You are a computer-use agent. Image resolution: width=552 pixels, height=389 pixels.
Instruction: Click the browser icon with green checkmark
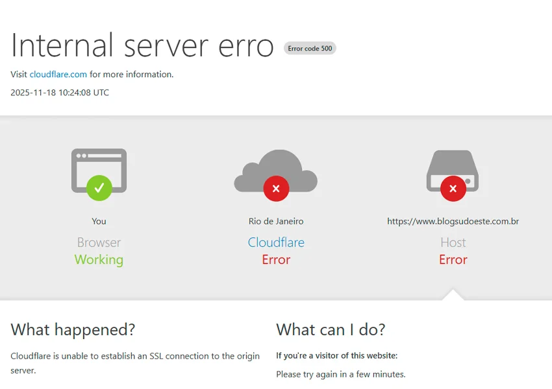[99, 172]
